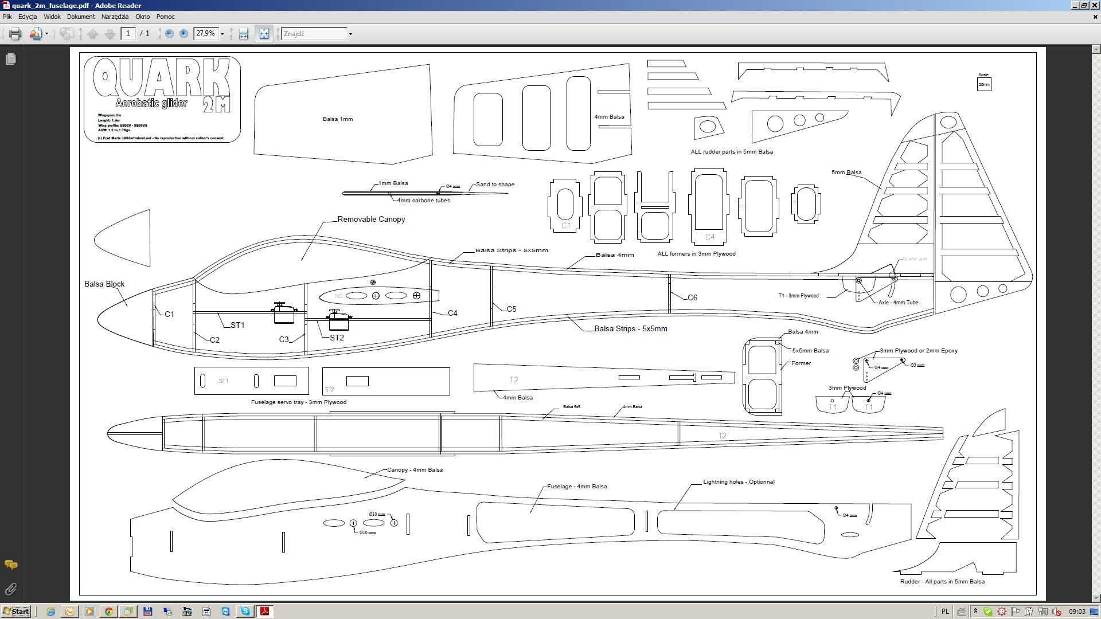The width and height of the screenshot is (1101, 619).
Task: Switch to Google Chrome in the taskbar
Action: pos(108,612)
